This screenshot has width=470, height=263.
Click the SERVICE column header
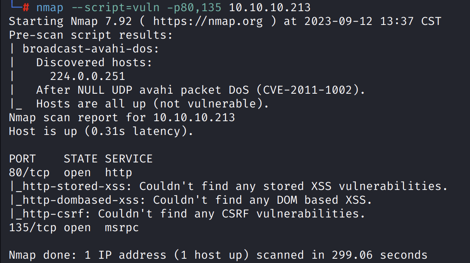(x=129, y=159)
